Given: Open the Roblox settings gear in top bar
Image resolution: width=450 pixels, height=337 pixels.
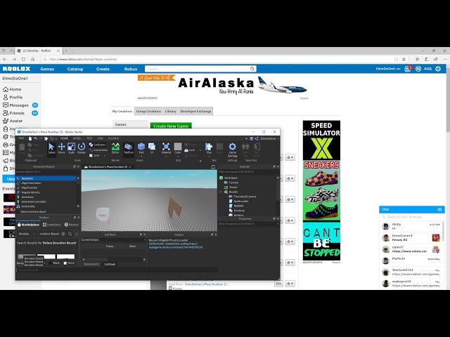Looking at the screenshot, I should coord(438,69).
